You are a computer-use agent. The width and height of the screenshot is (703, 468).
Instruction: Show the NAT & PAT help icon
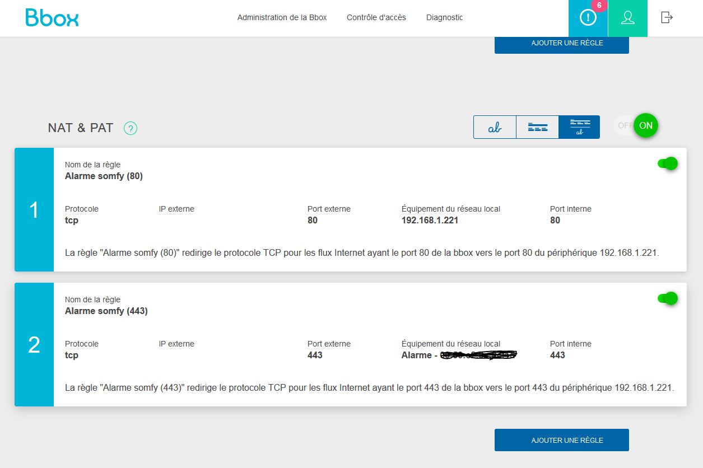pyautogui.click(x=131, y=128)
